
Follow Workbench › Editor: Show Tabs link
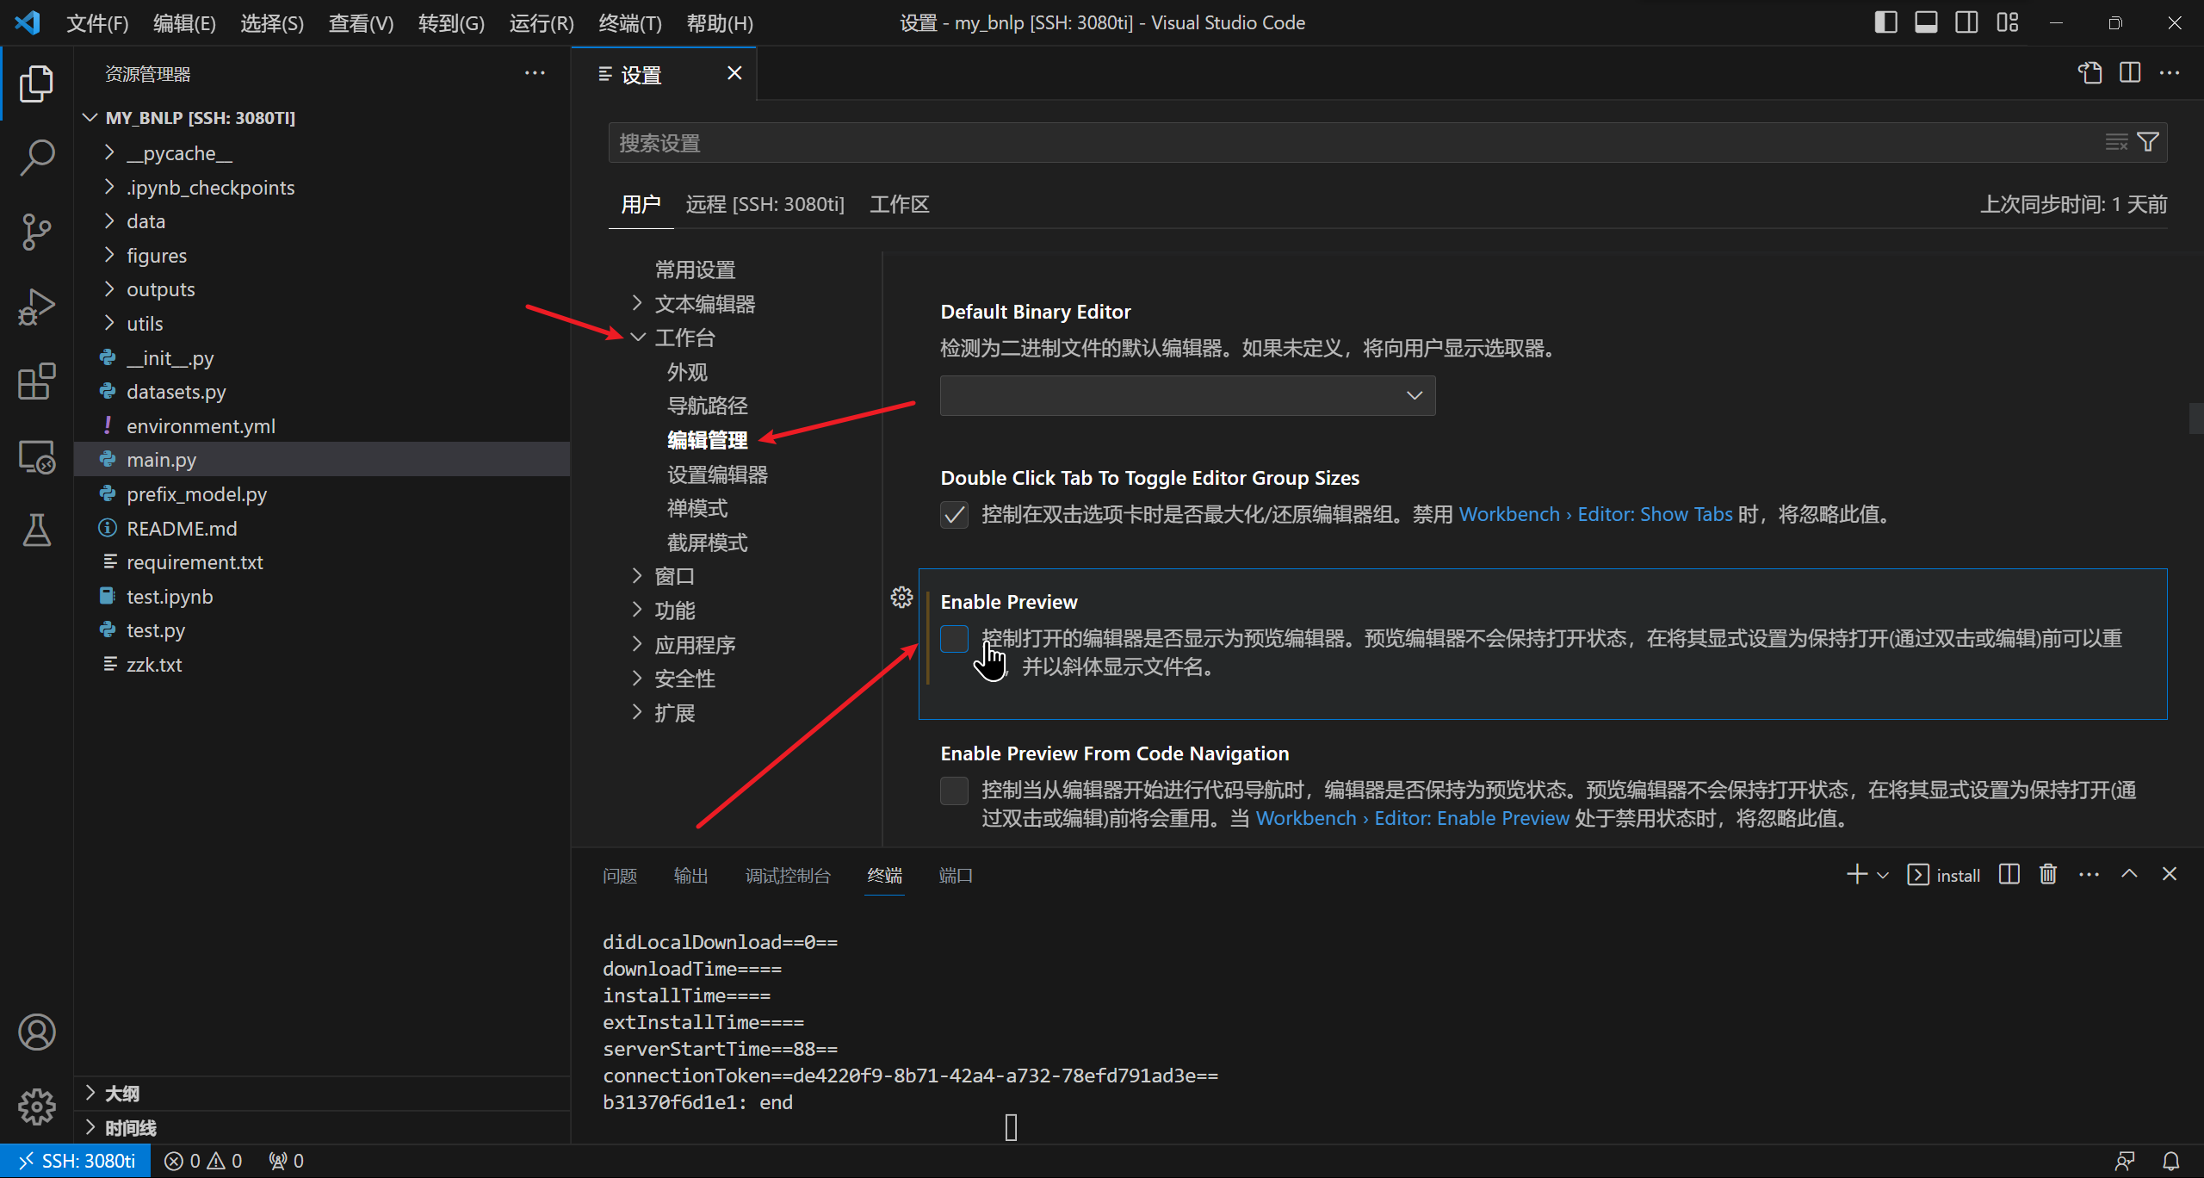click(1595, 514)
